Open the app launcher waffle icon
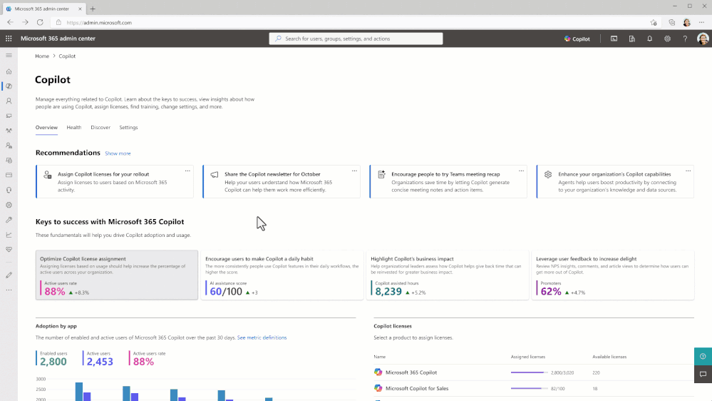712x401 pixels. coord(9,39)
